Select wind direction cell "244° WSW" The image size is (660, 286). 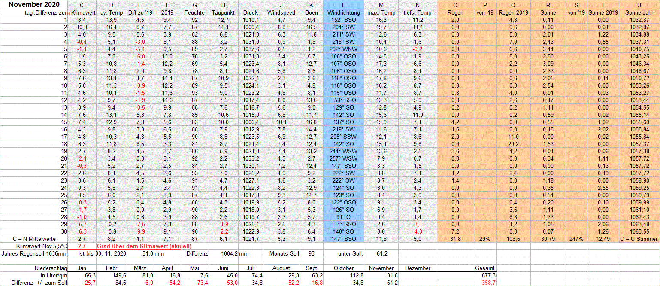[342, 151]
